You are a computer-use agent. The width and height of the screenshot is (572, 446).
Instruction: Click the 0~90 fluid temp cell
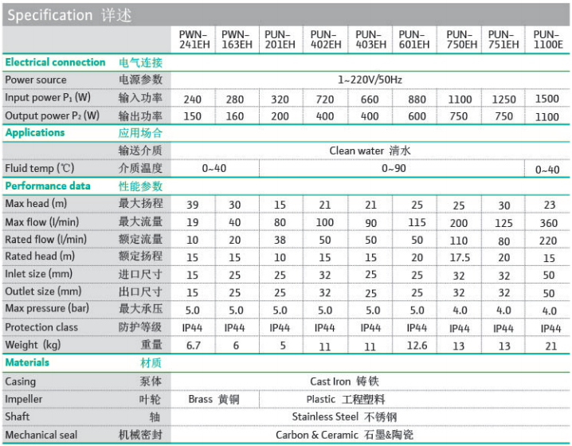tap(394, 169)
